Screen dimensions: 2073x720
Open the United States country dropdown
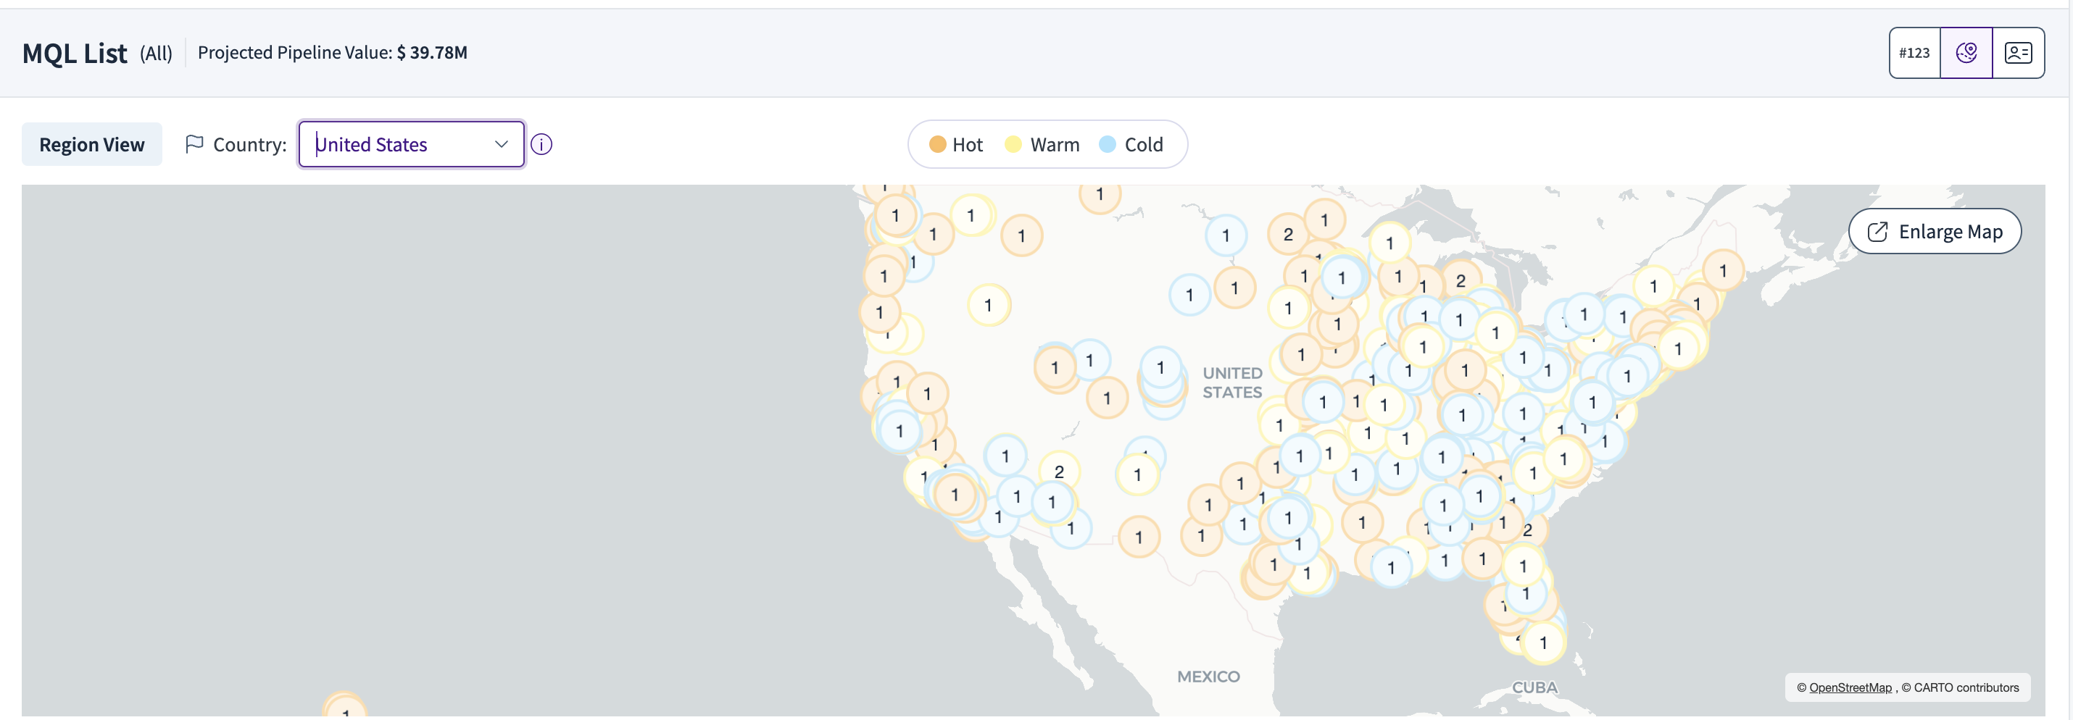point(411,145)
